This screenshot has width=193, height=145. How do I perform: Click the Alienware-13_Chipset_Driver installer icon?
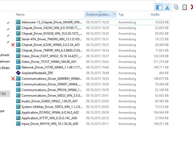(18, 22)
